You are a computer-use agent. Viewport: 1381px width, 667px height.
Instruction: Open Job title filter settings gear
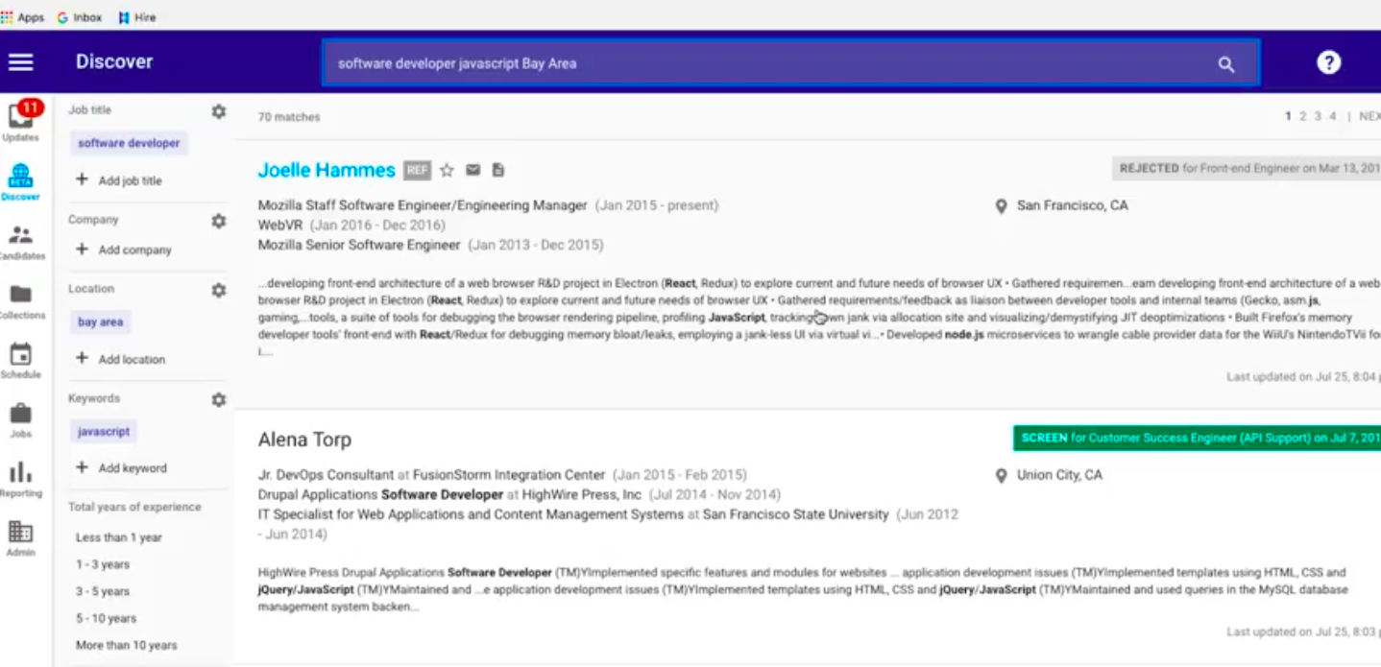(219, 111)
